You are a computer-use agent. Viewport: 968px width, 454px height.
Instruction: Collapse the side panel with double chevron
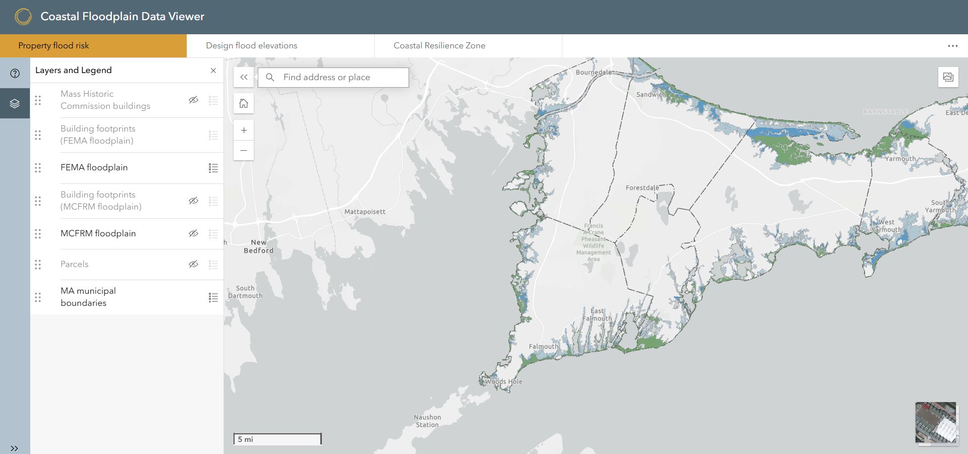coord(244,78)
